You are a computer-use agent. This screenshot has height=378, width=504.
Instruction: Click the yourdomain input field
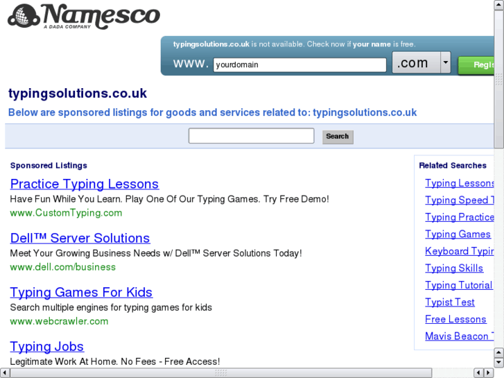pos(299,65)
